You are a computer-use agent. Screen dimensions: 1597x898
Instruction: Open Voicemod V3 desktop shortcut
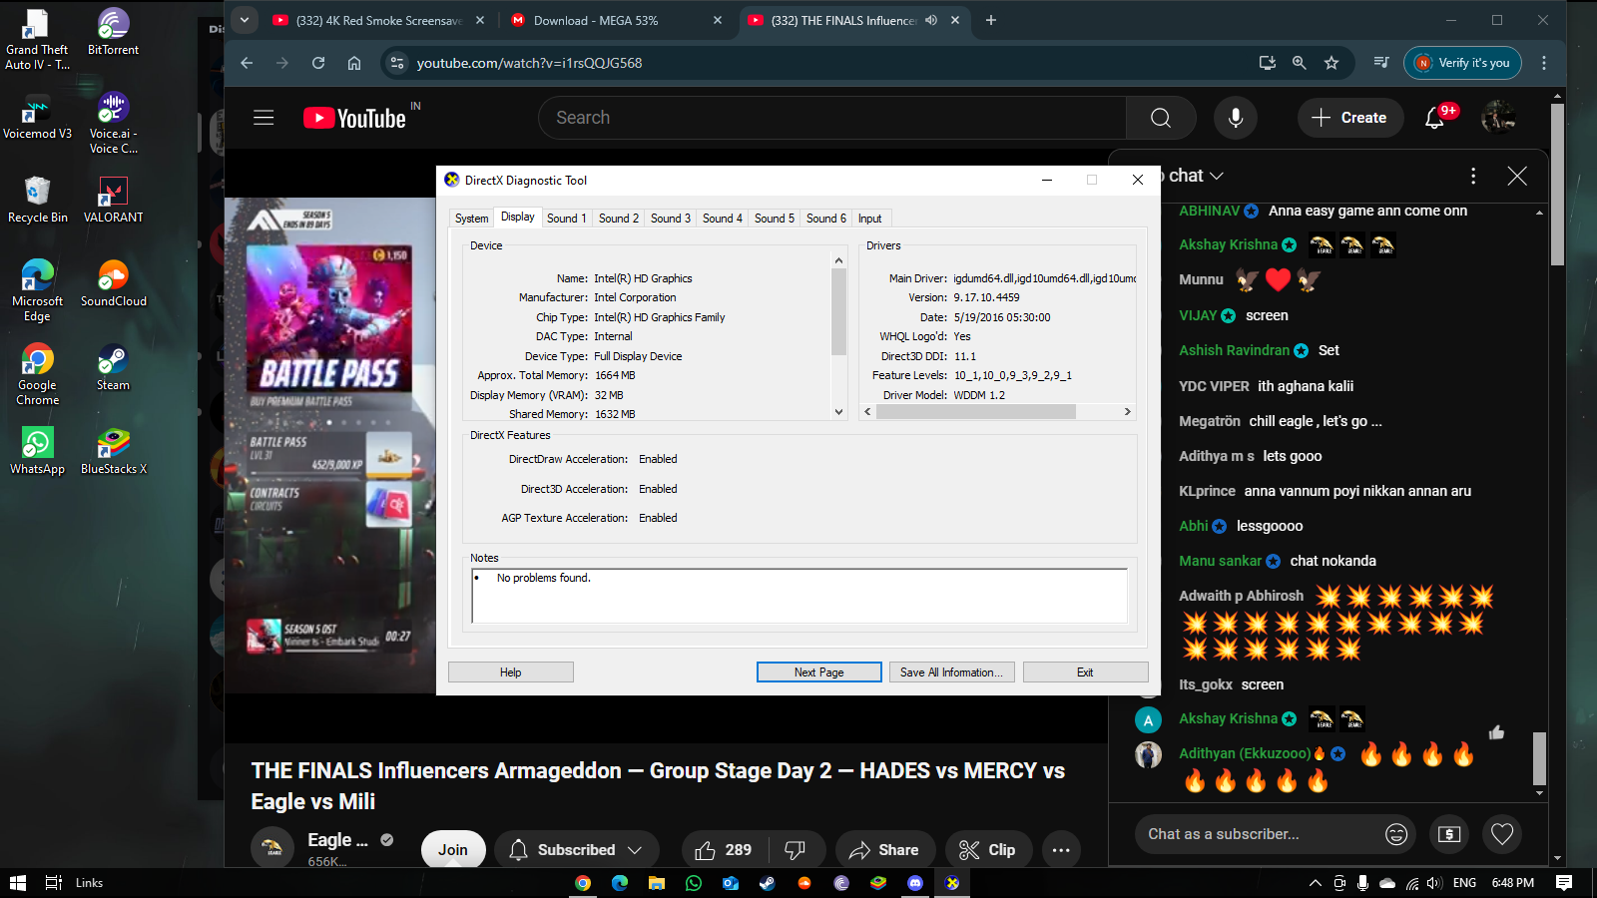37,116
